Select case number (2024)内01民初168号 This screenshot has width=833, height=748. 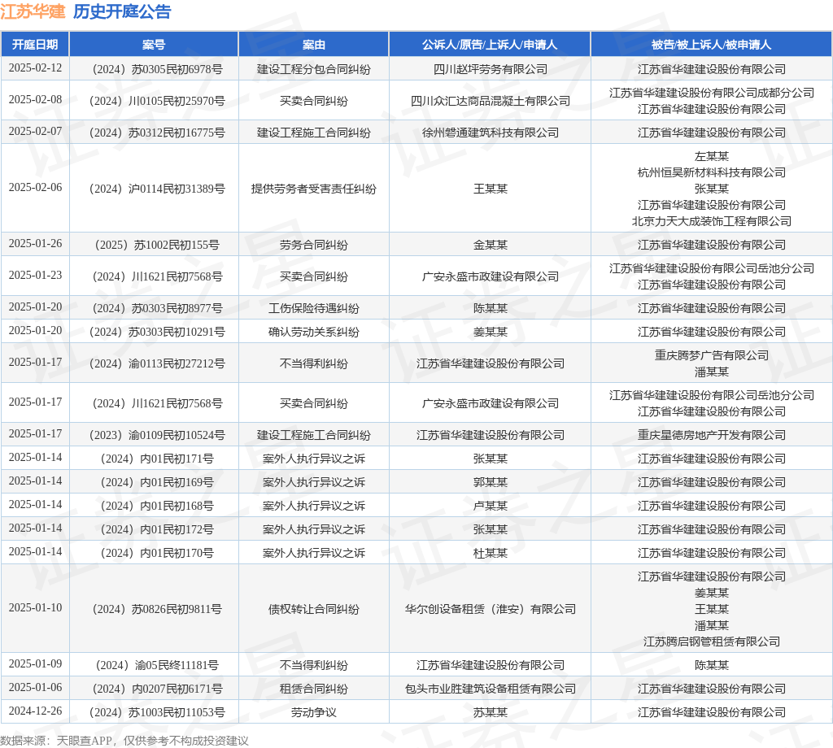tap(157, 506)
